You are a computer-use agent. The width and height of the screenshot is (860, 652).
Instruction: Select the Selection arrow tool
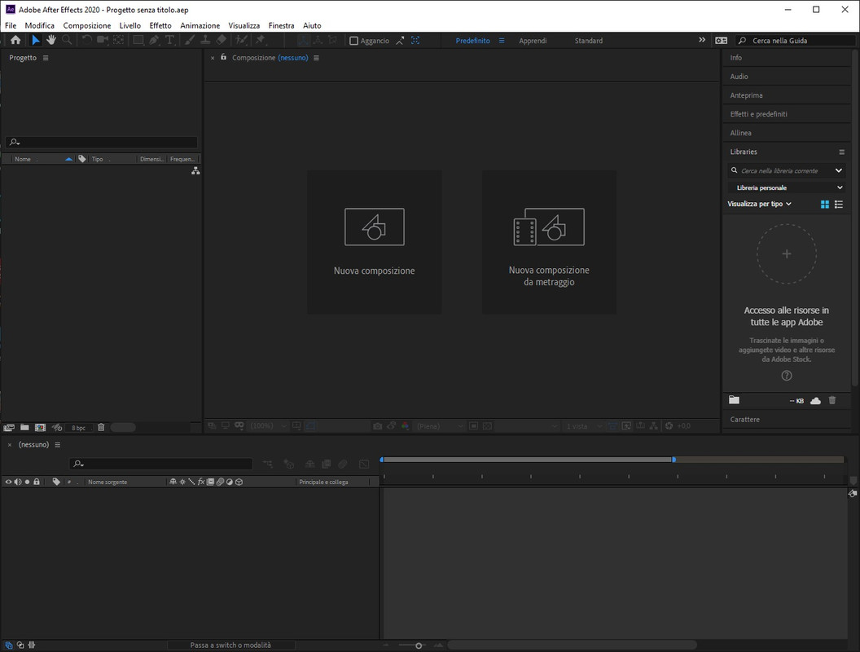[x=36, y=40]
